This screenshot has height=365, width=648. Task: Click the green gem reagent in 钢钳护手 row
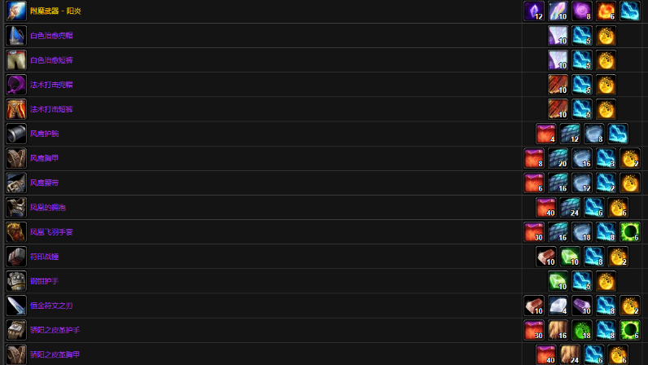(x=558, y=281)
